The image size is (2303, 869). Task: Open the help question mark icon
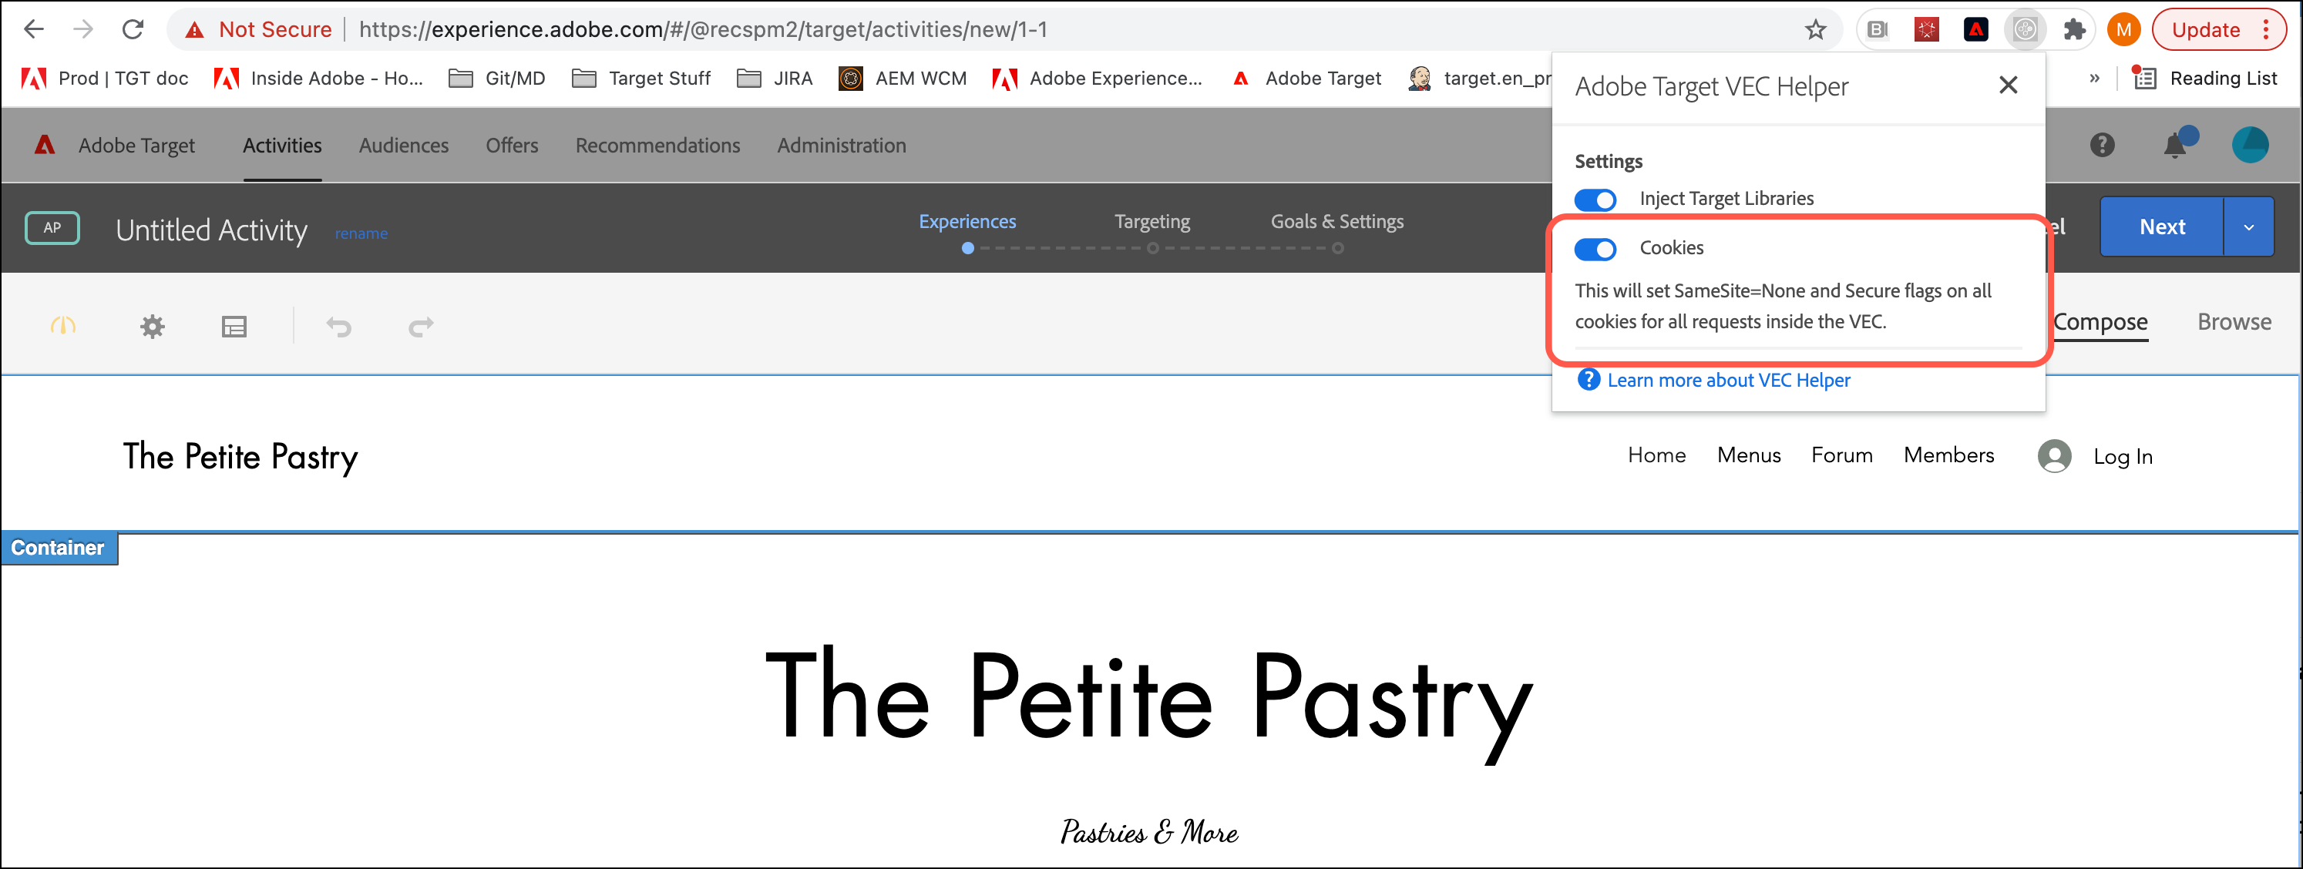(2102, 145)
